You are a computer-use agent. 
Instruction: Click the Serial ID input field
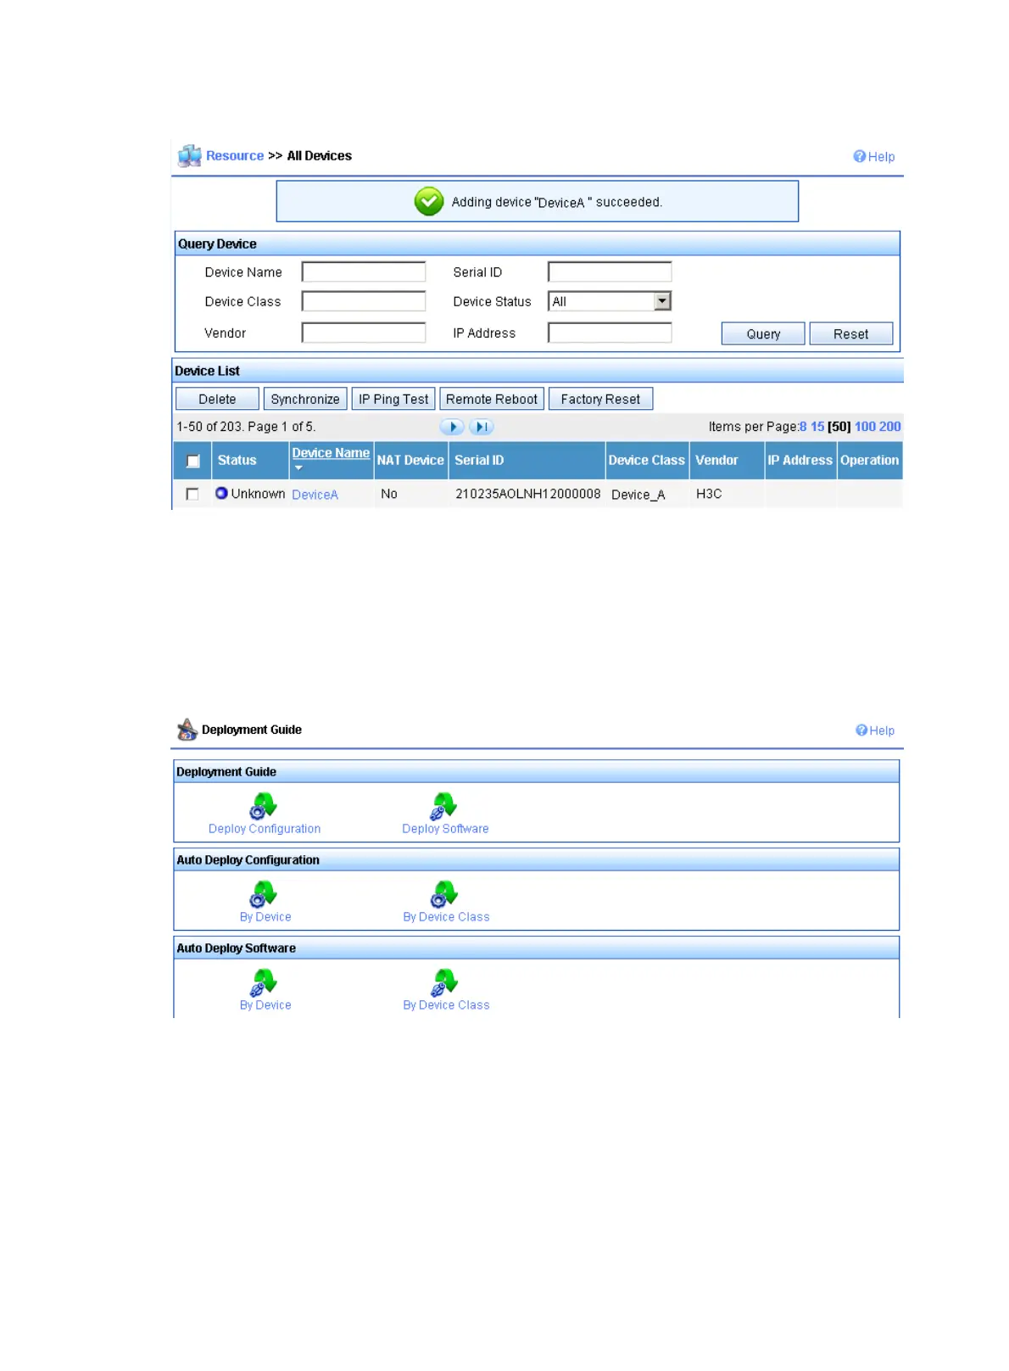point(610,271)
